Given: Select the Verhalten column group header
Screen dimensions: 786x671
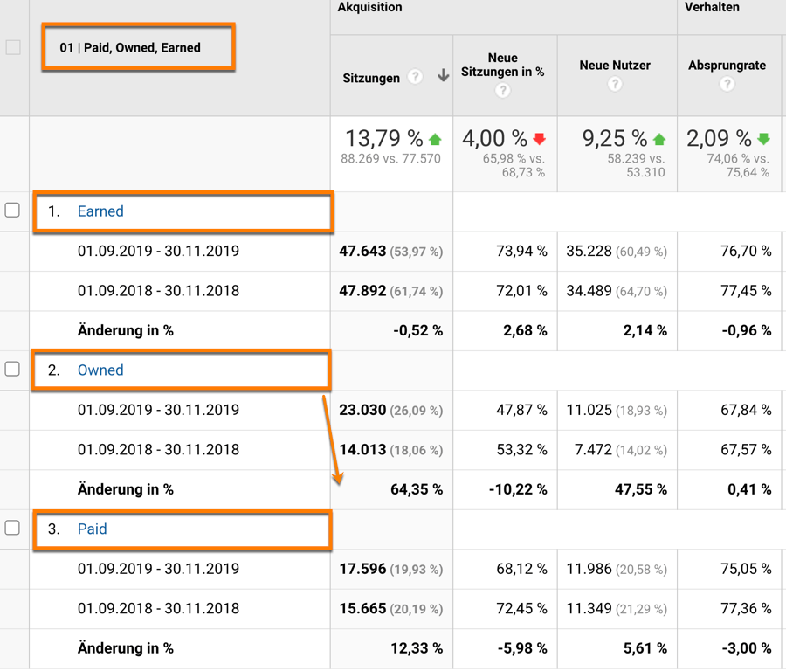Looking at the screenshot, I should (x=714, y=8).
